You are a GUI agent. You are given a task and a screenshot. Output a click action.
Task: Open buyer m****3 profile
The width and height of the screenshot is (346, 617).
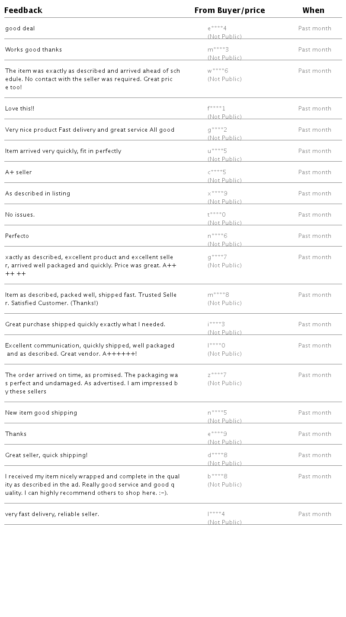(x=218, y=50)
